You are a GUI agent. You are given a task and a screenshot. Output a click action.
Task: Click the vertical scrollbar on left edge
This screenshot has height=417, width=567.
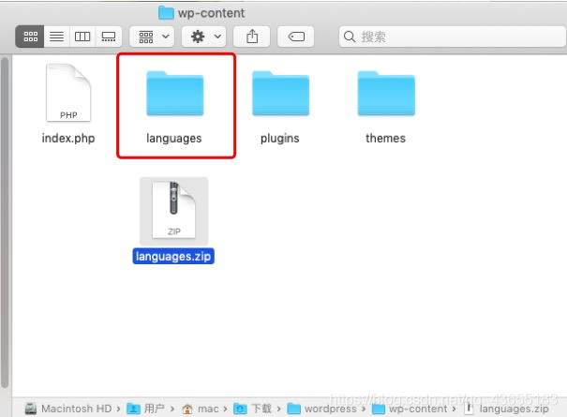[5, 222]
